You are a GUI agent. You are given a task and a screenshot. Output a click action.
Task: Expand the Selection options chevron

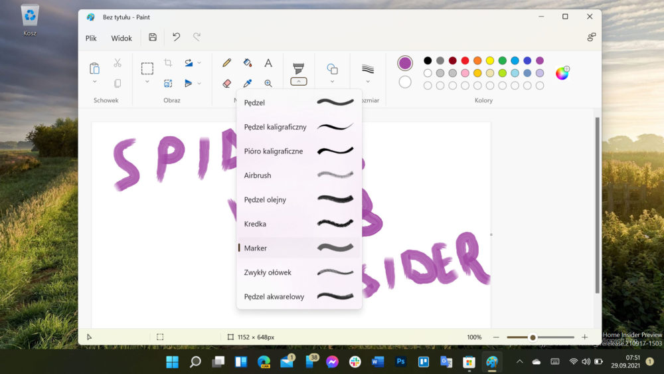pyautogui.click(x=147, y=82)
